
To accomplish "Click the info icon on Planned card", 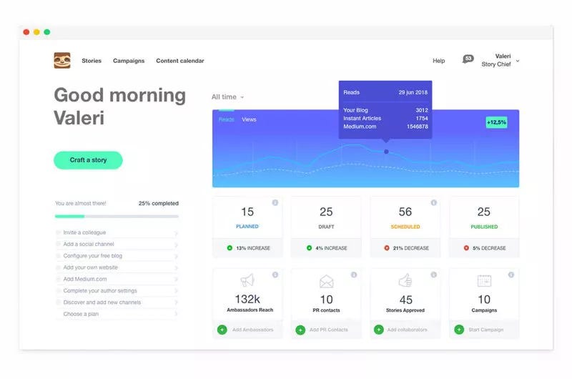I will click(x=275, y=202).
